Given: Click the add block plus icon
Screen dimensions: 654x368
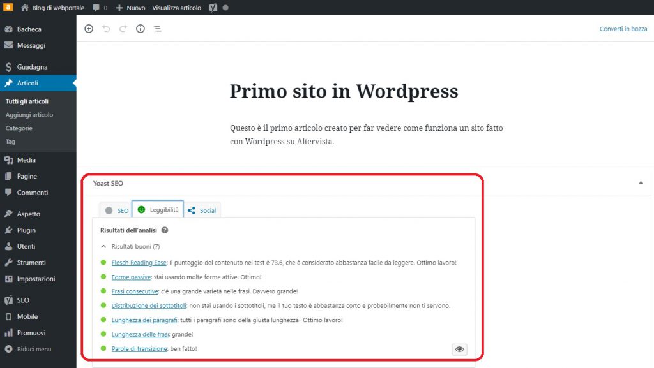Looking at the screenshot, I should point(89,29).
